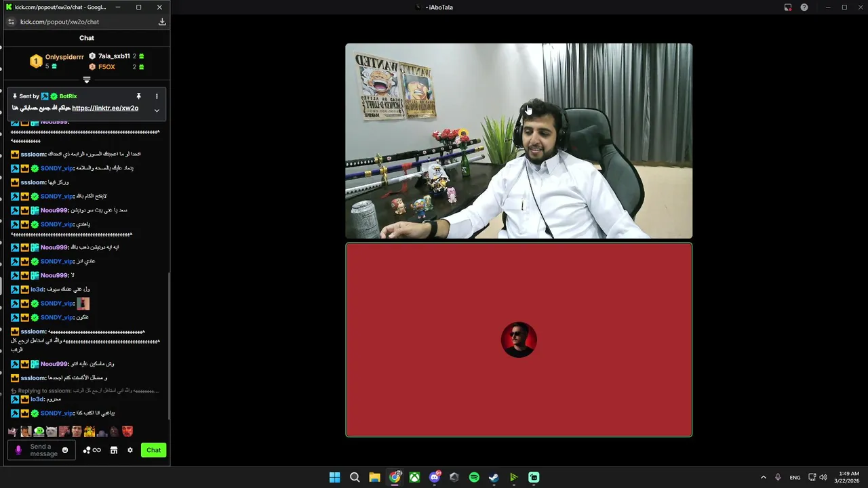The image size is (868, 488).
Task: Click the Replying to sssloom reference
Action: [x=85, y=390]
